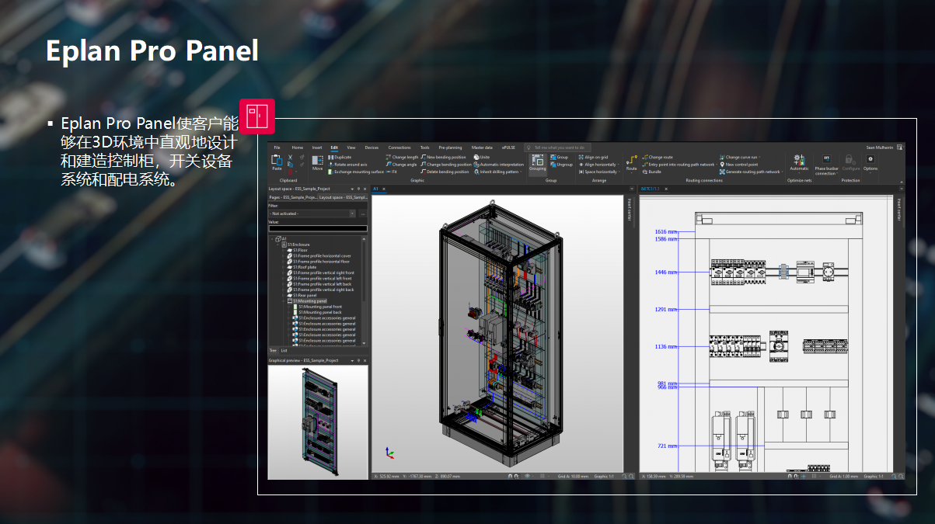Click the Unite tool
Viewport: 935px width, 524px height.
(482, 158)
